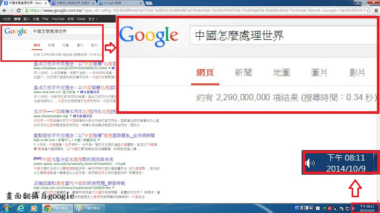Open the 水世界 chinacitywater result
The image size is (380, 213).
[75, 111]
